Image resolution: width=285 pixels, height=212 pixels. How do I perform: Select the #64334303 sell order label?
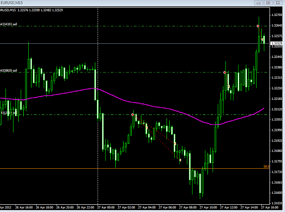(8, 24)
